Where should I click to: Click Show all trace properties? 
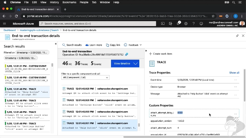coord(234,73)
